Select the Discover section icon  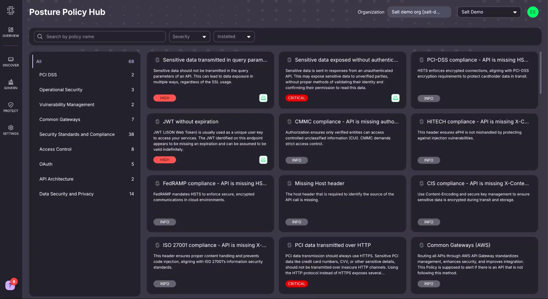tap(11, 61)
